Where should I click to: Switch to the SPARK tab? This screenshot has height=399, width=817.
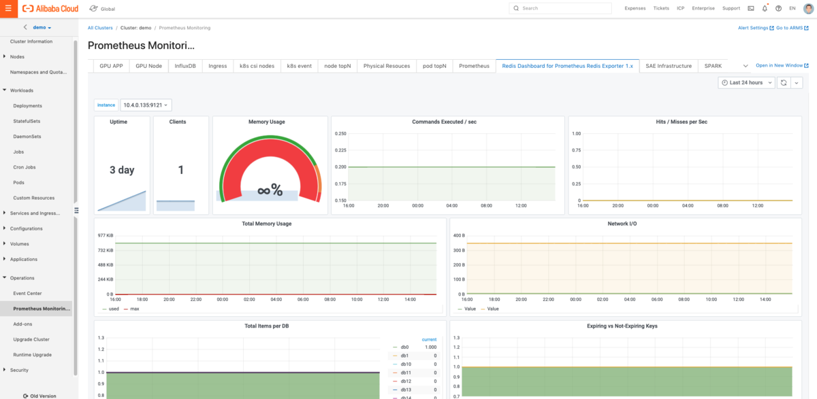point(714,66)
